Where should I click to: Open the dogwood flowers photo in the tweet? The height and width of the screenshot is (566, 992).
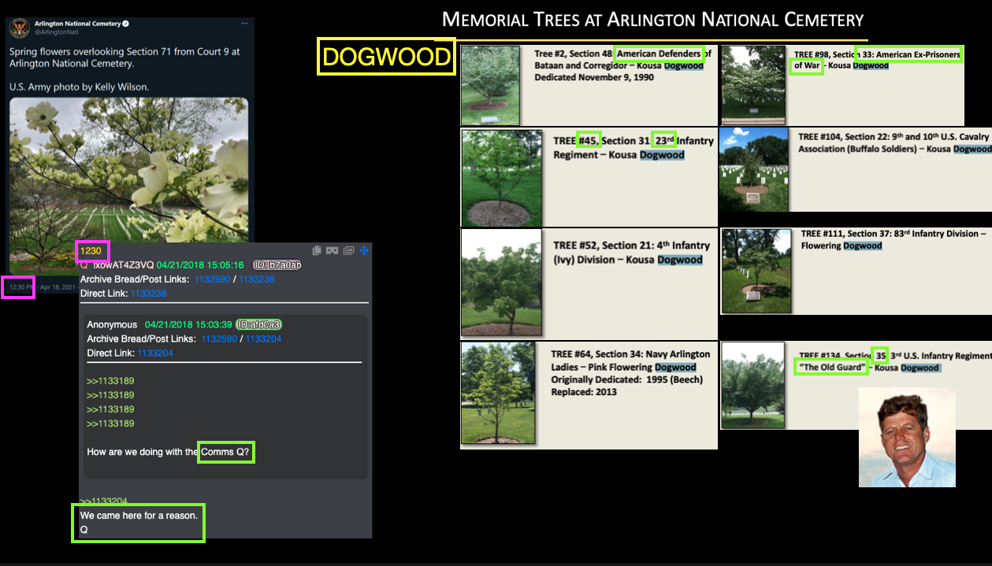[128, 186]
